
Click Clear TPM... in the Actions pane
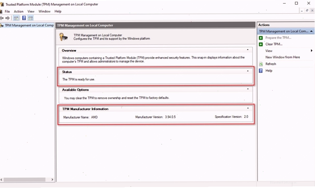[x=274, y=44]
